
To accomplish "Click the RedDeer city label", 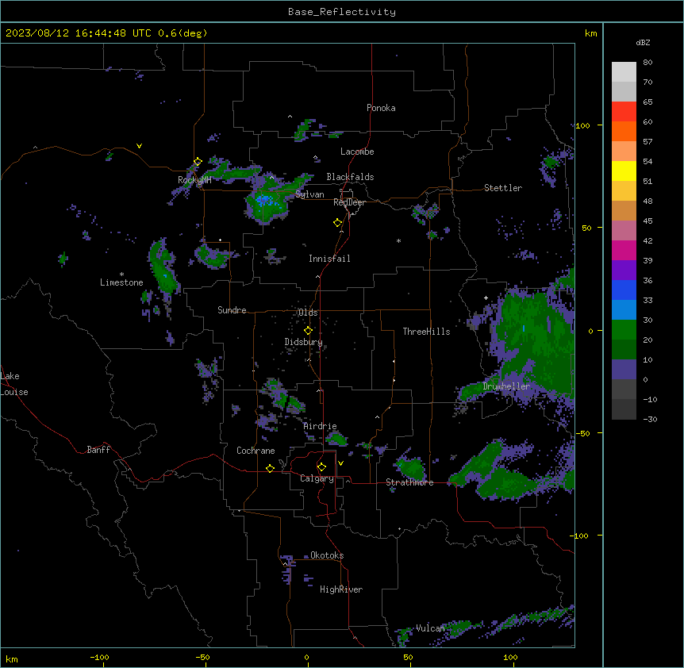I will 349,202.
